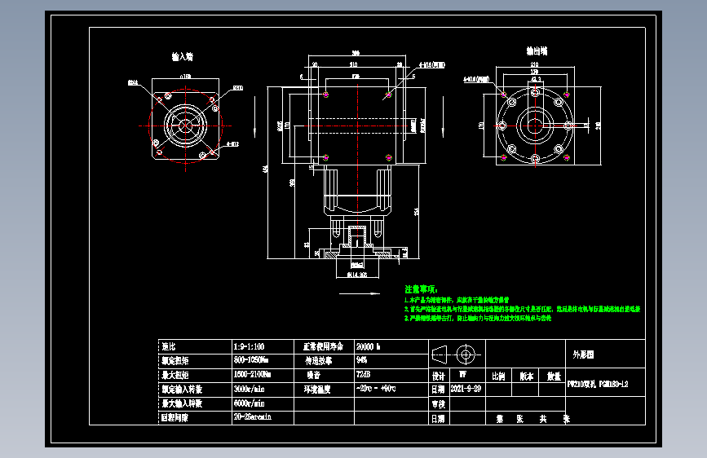Image resolution: width=707 pixels, height=458 pixels.
Task: Select the 外形图 drawing title
Action: click(x=583, y=355)
